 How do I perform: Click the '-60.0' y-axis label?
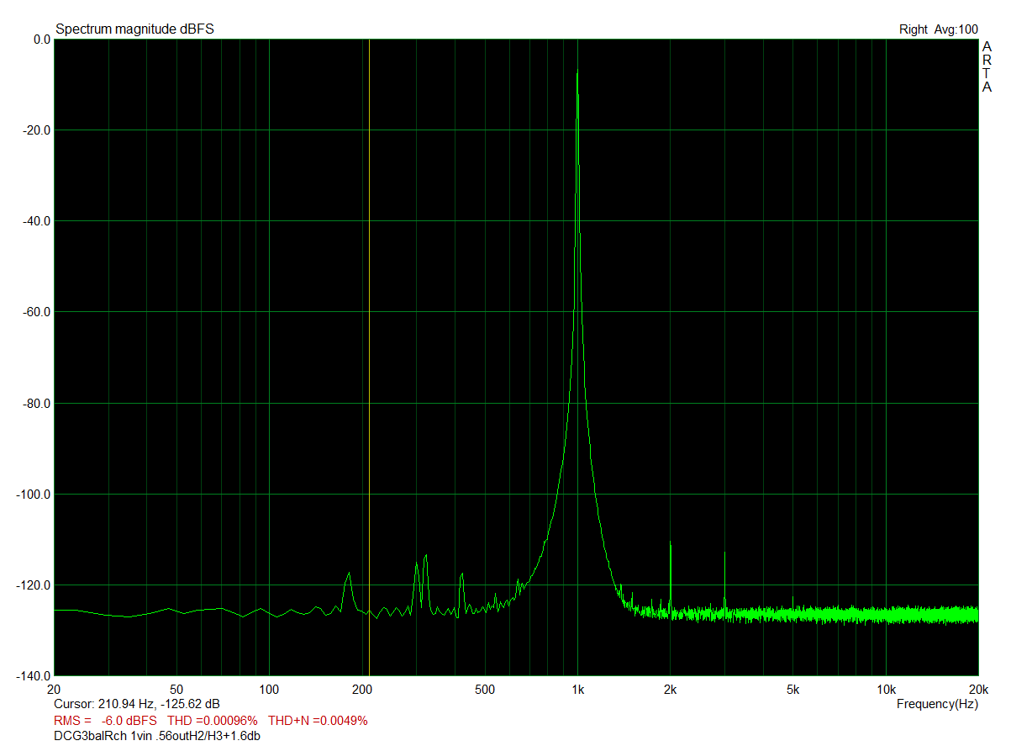click(37, 312)
